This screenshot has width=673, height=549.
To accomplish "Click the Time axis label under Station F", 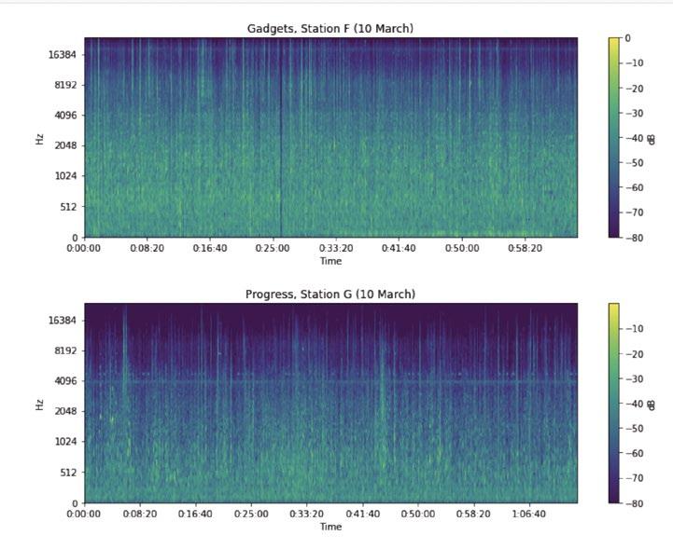I will click(330, 261).
